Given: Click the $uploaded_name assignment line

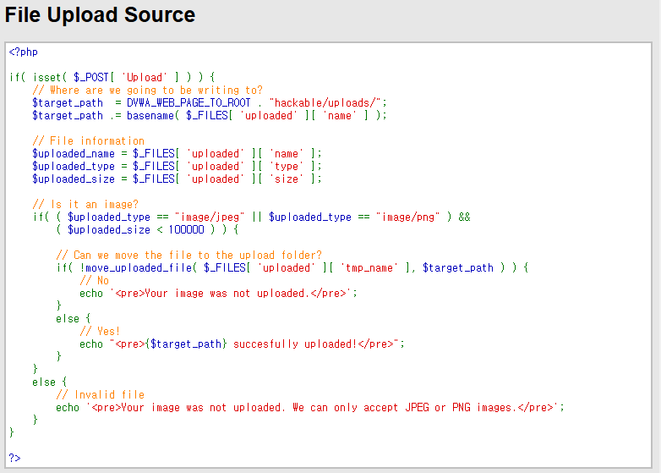Looking at the screenshot, I should point(177,153).
